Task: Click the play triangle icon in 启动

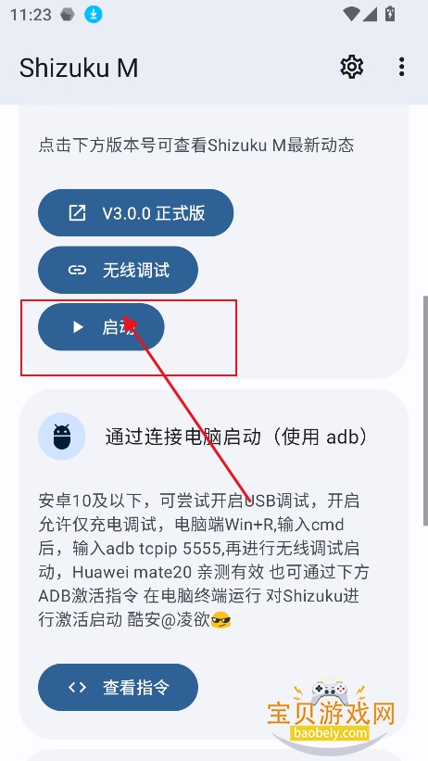Action: (78, 327)
